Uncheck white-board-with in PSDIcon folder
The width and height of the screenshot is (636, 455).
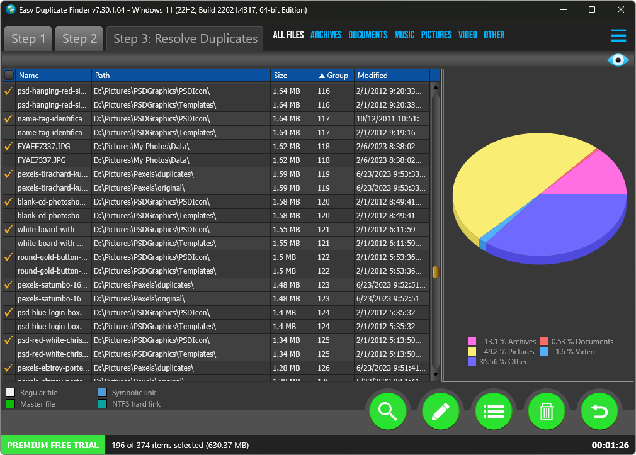[9, 229]
